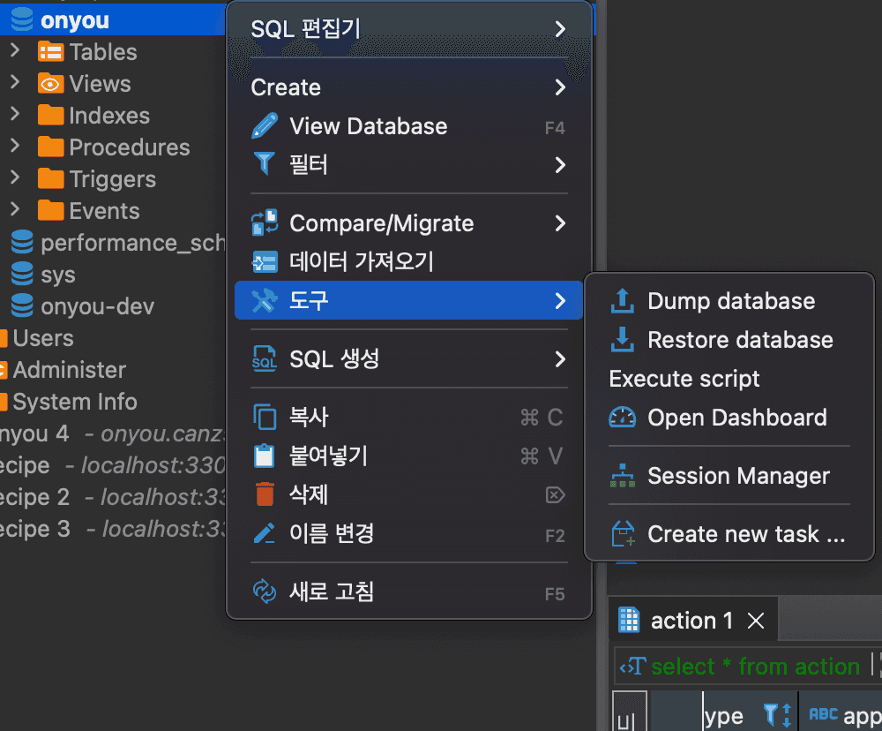The image size is (882, 731).
Task: Click the refresh icon beside 새로 고침
Action: click(x=262, y=592)
